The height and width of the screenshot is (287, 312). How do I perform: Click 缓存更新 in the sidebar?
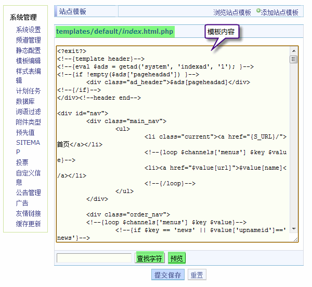[28, 224]
